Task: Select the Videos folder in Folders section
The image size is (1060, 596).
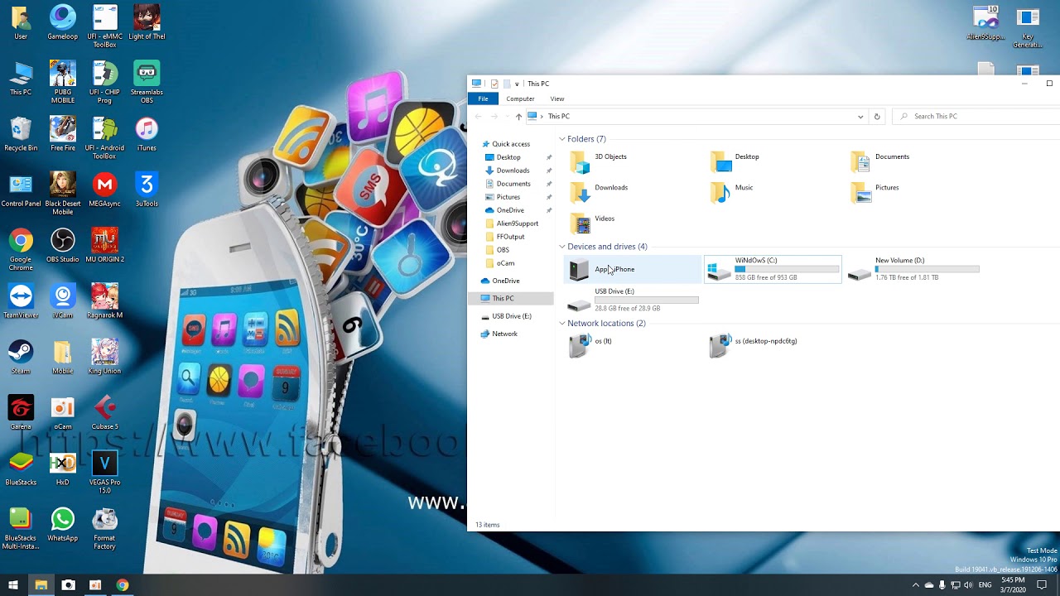Action: point(592,223)
